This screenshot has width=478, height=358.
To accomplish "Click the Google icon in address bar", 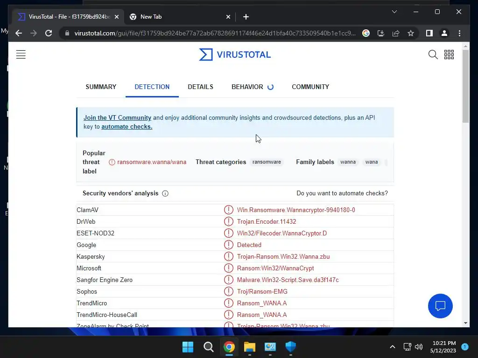I will coord(366,33).
